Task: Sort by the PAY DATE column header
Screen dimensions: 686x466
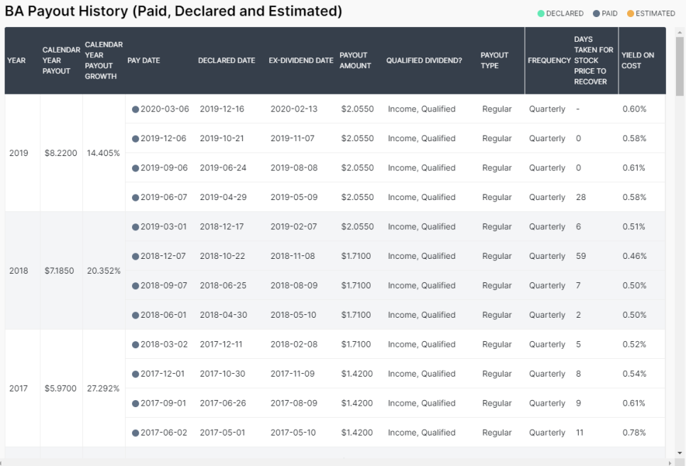Action: [143, 60]
